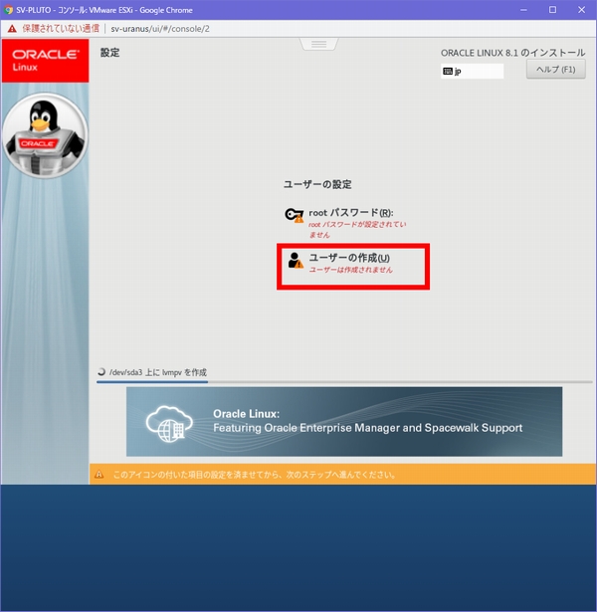Click the insecure connection warning triangle
Image resolution: width=597 pixels, height=612 pixels.
(13, 29)
